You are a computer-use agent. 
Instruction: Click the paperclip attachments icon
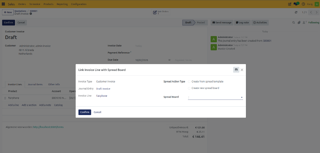tap(299, 23)
